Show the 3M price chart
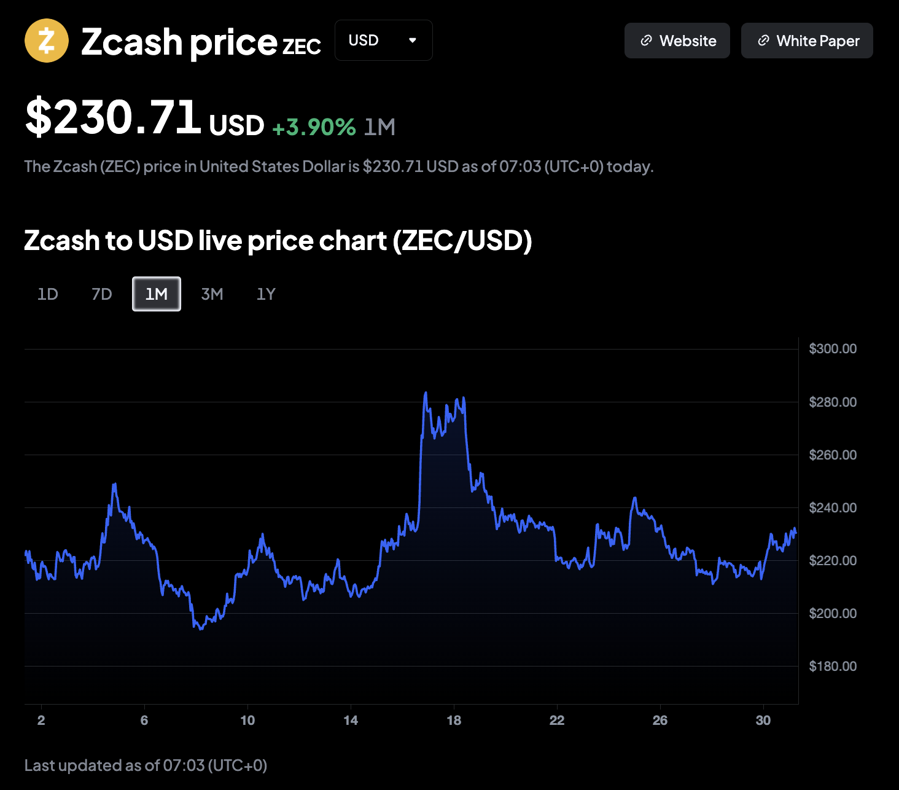The height and width of the screenshot is (790, 899). tap(212, 294)
